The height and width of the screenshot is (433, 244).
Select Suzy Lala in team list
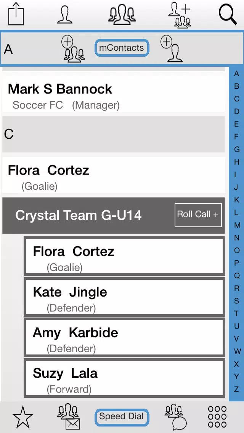(124, 378)
